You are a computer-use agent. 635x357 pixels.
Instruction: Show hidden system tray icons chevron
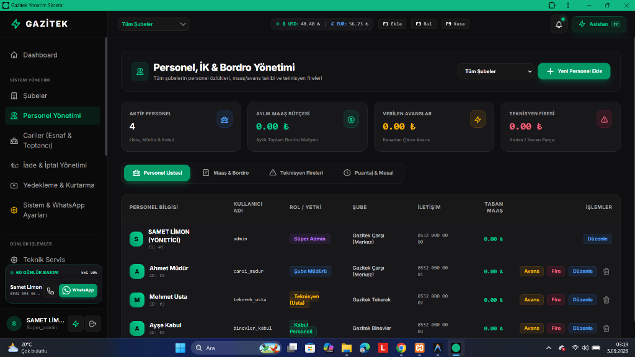click(548, 348)
